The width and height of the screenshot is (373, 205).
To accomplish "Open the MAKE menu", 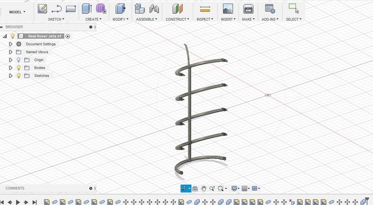I will [x=248, y=19].
